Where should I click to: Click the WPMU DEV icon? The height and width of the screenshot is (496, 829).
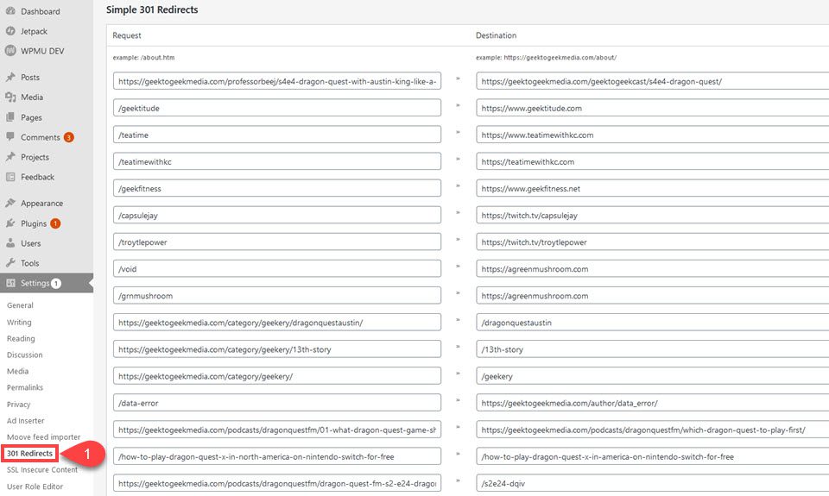point(10,51)
